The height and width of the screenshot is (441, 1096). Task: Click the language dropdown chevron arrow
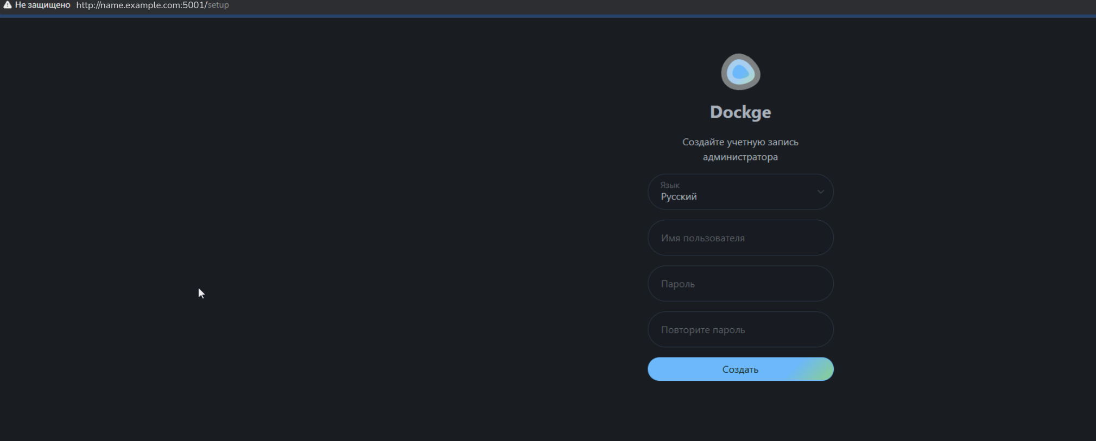point(821,191)
